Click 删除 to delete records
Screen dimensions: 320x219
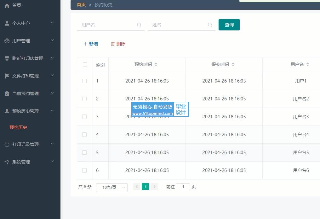coord(118,44)
